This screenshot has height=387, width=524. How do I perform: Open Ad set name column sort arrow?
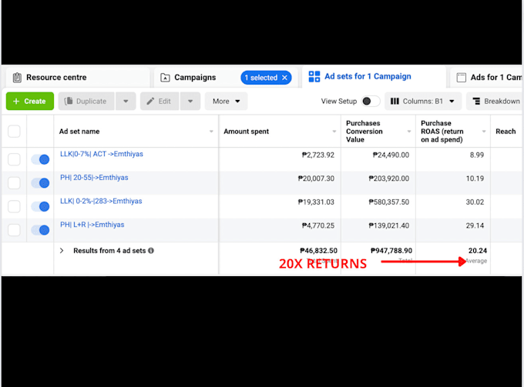click(211, 132)
